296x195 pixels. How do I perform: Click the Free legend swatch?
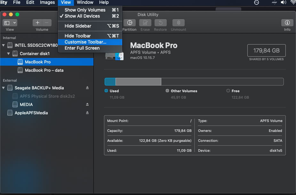[228, 91]
